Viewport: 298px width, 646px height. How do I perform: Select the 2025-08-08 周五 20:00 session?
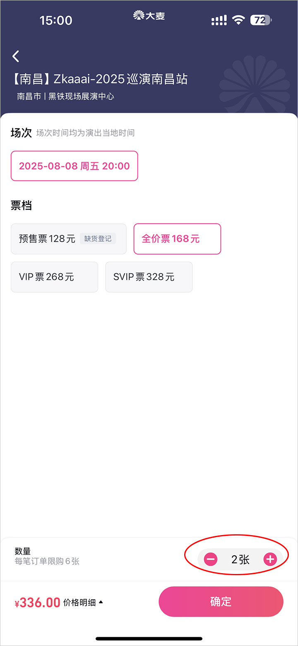click(74, 166)
